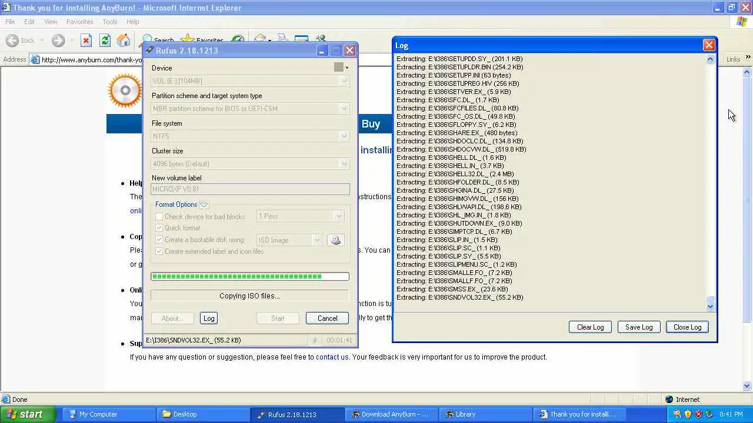Click the Messenger people icon in IE toolbar
753x423 pixels.
point(321,39)
